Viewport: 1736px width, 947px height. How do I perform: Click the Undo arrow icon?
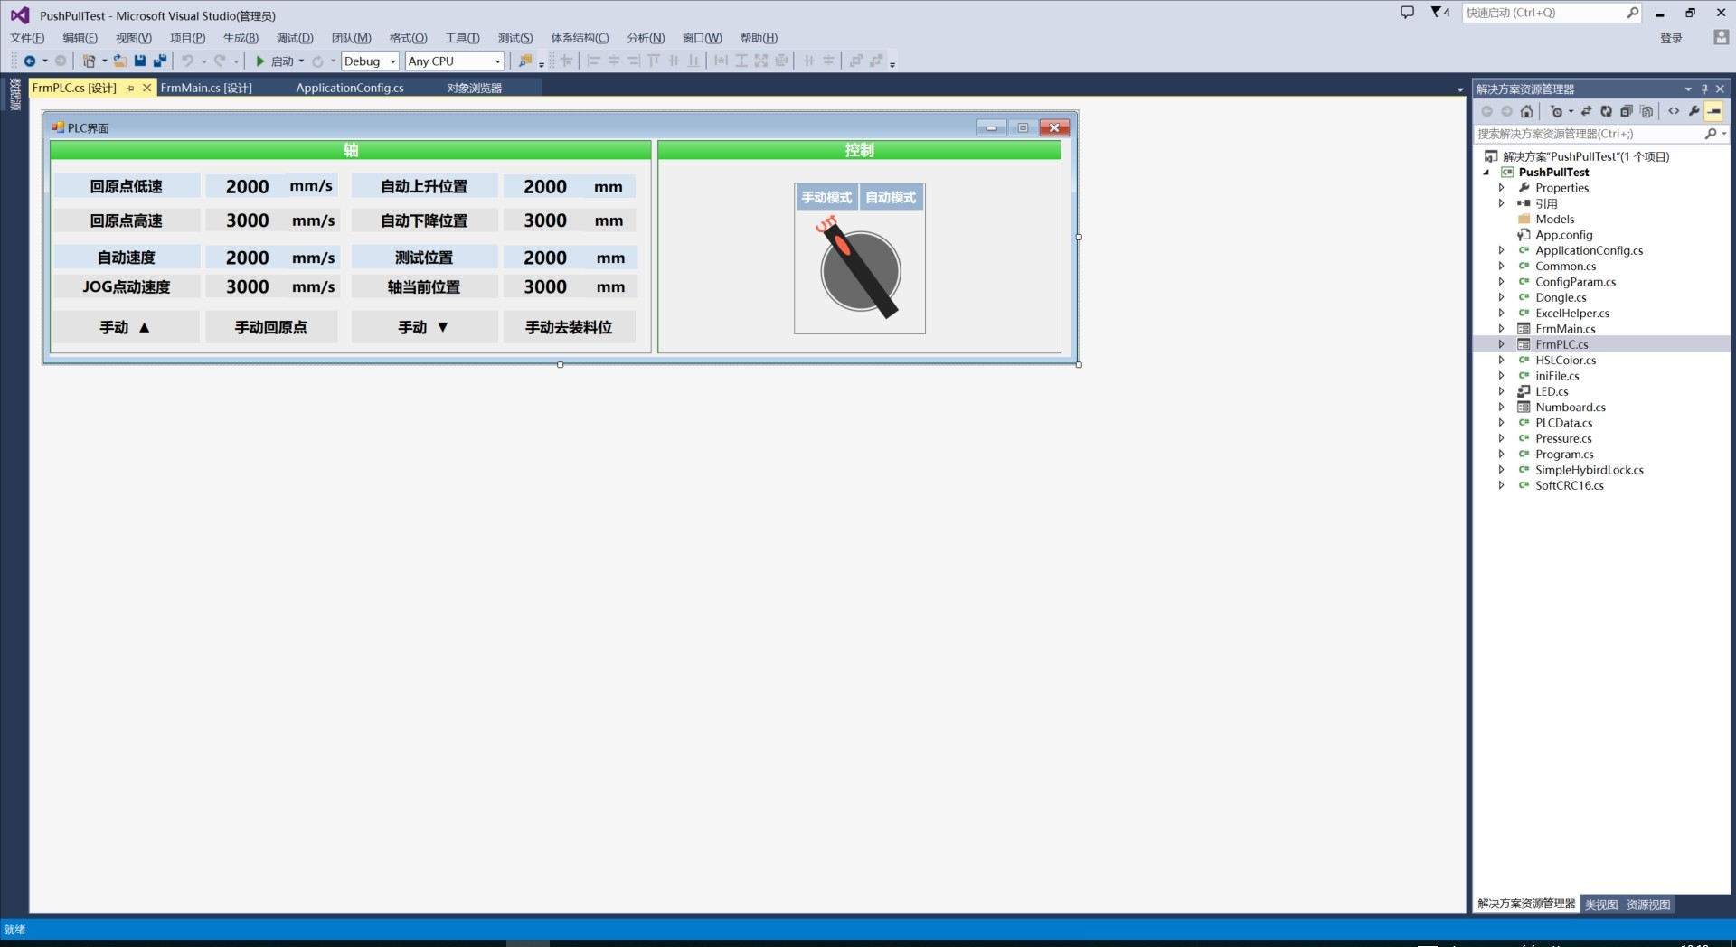187,61
